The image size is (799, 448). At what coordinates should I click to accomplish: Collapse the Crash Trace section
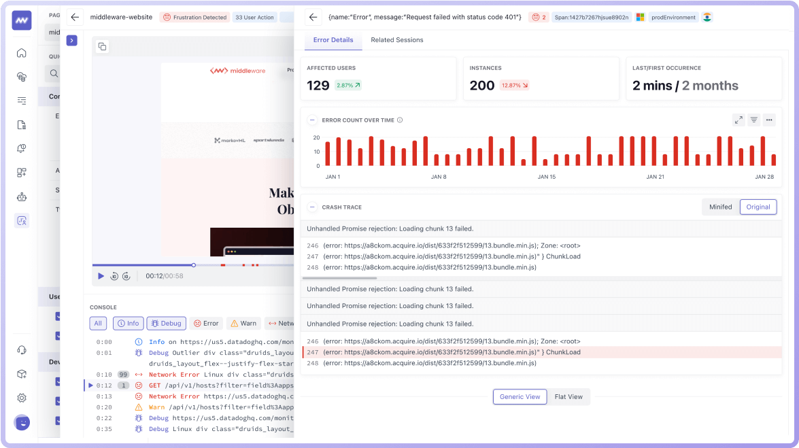click(312, 207)
